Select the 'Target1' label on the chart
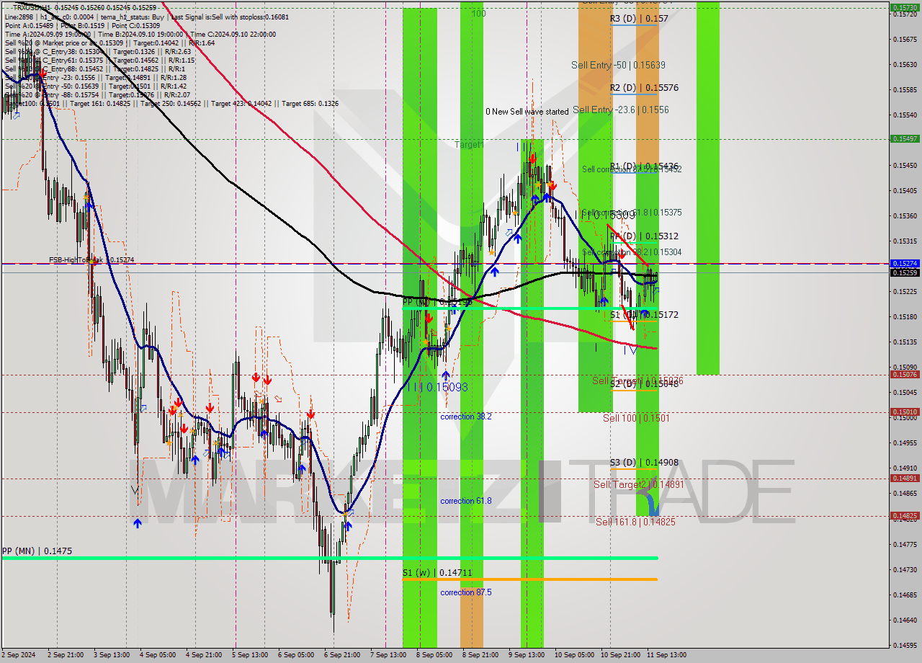The image size is (922, 663). pyautogui.click(x=469, y=145)
